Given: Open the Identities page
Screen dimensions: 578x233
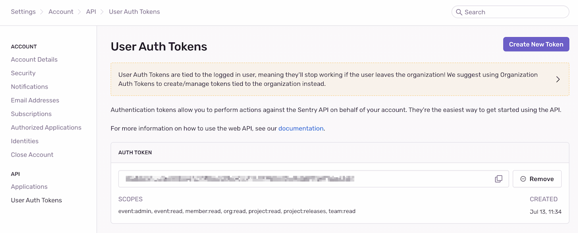Looking at the screenshot, I should click(25, 141).
